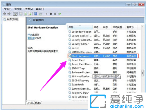Click the vertical scrollbar thumb
This screenshot has height=110, width=146.
tap(143, 73)
